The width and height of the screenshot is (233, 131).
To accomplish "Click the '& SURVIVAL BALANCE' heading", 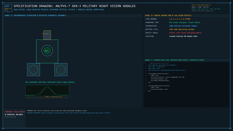I will [x=14, y=115].
